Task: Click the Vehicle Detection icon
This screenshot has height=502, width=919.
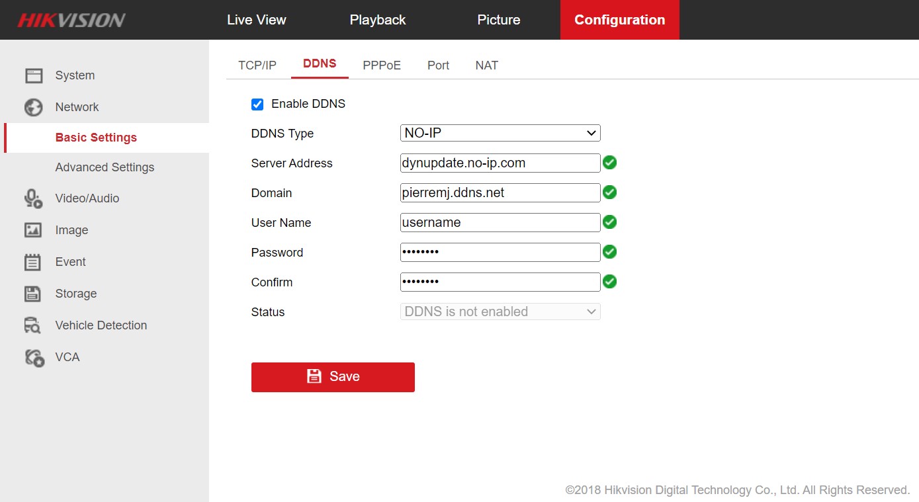Action: click(33, 325)
